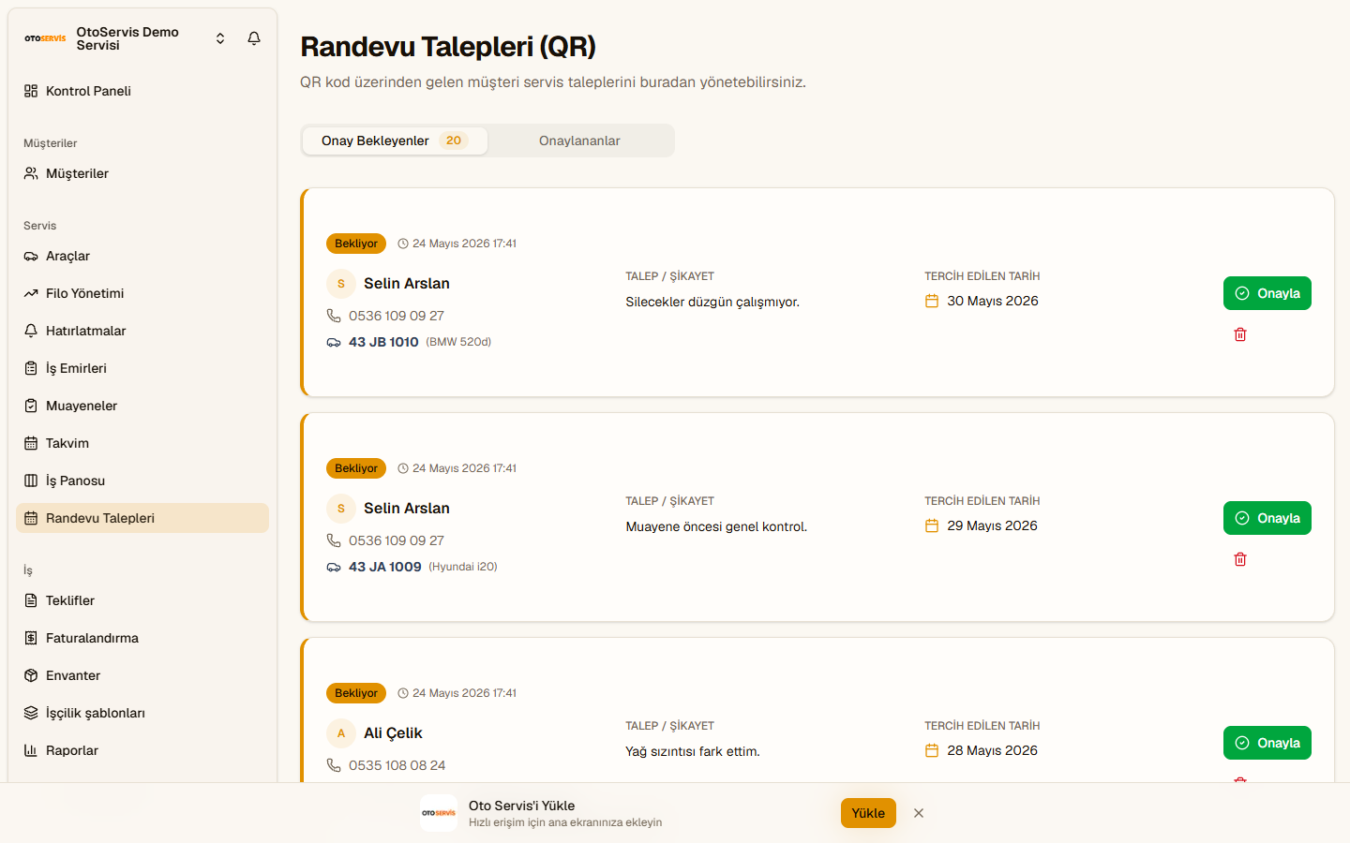This screenshot has height=843, width=1350.
Task: Click Ali Çelik's avatar
Action: 341,733
